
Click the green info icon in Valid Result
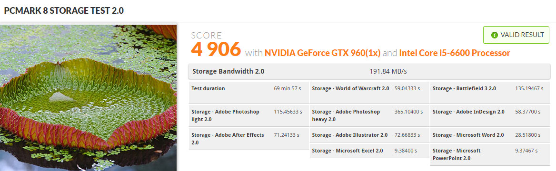point(494,35)
